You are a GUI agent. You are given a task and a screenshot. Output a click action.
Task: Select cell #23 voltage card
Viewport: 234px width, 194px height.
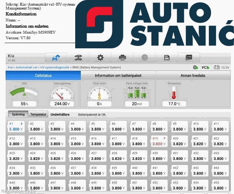(16, 156)
